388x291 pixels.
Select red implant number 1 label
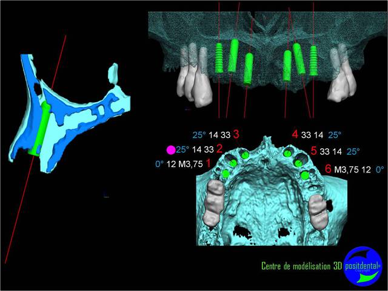coord(209,164)
